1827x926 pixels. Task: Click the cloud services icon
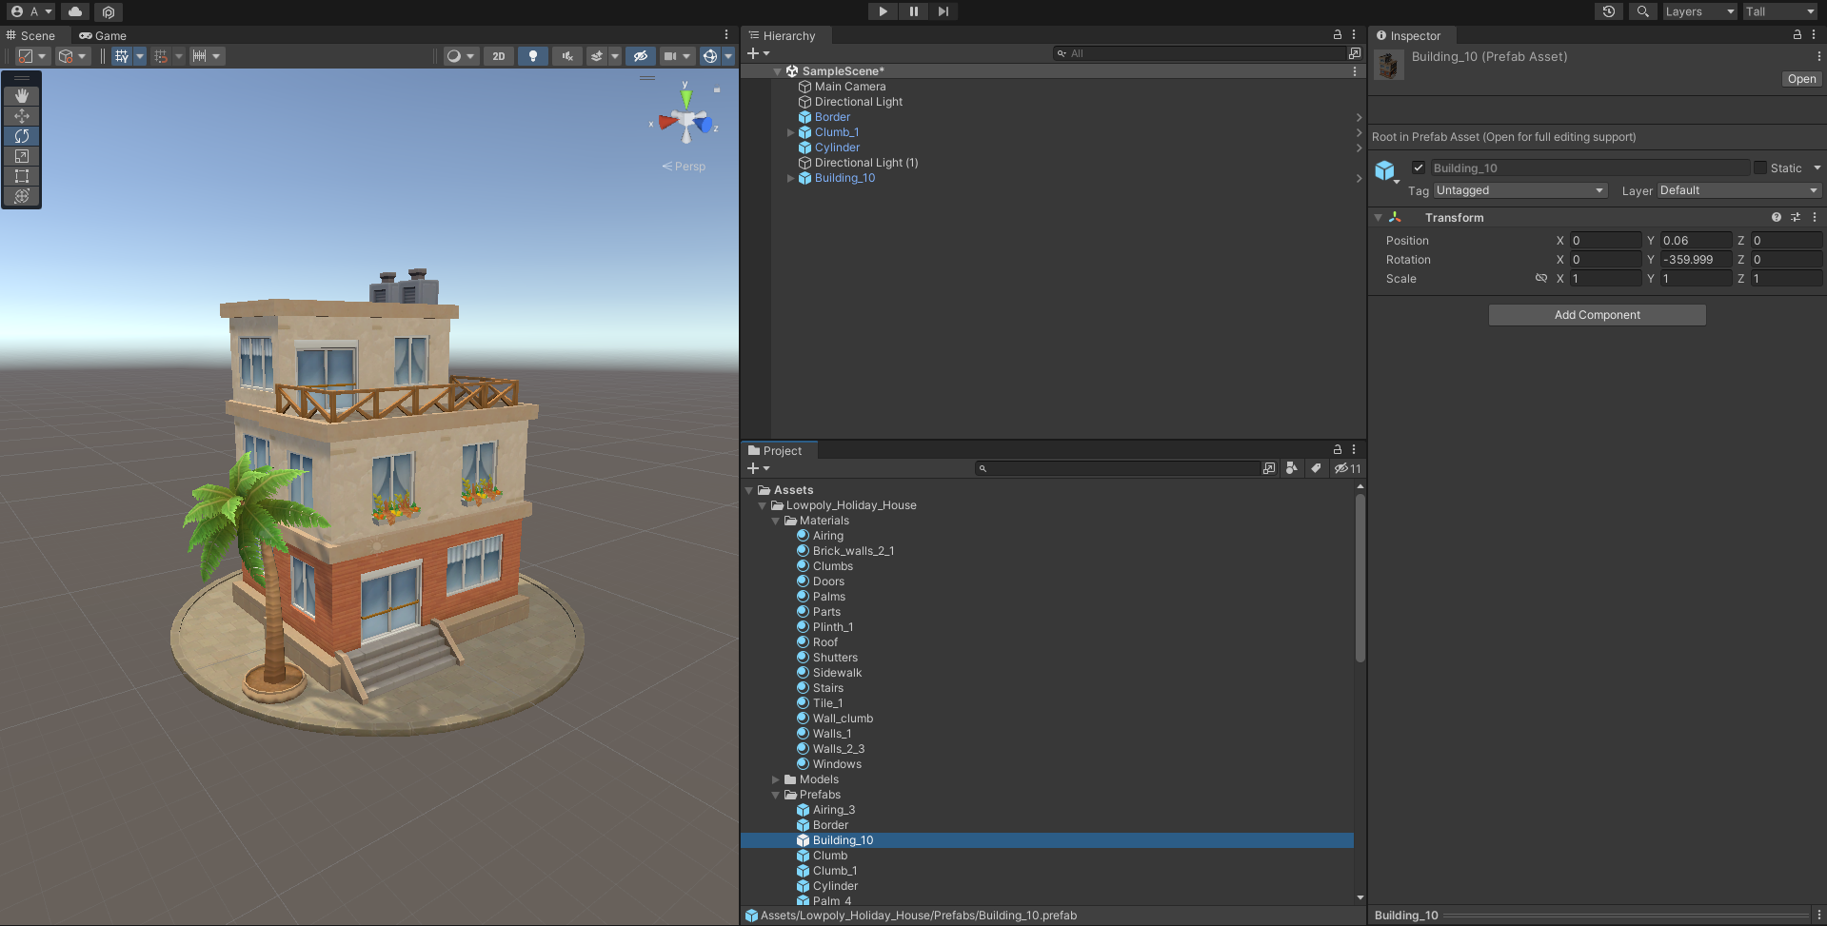click(x=75, y=11)
